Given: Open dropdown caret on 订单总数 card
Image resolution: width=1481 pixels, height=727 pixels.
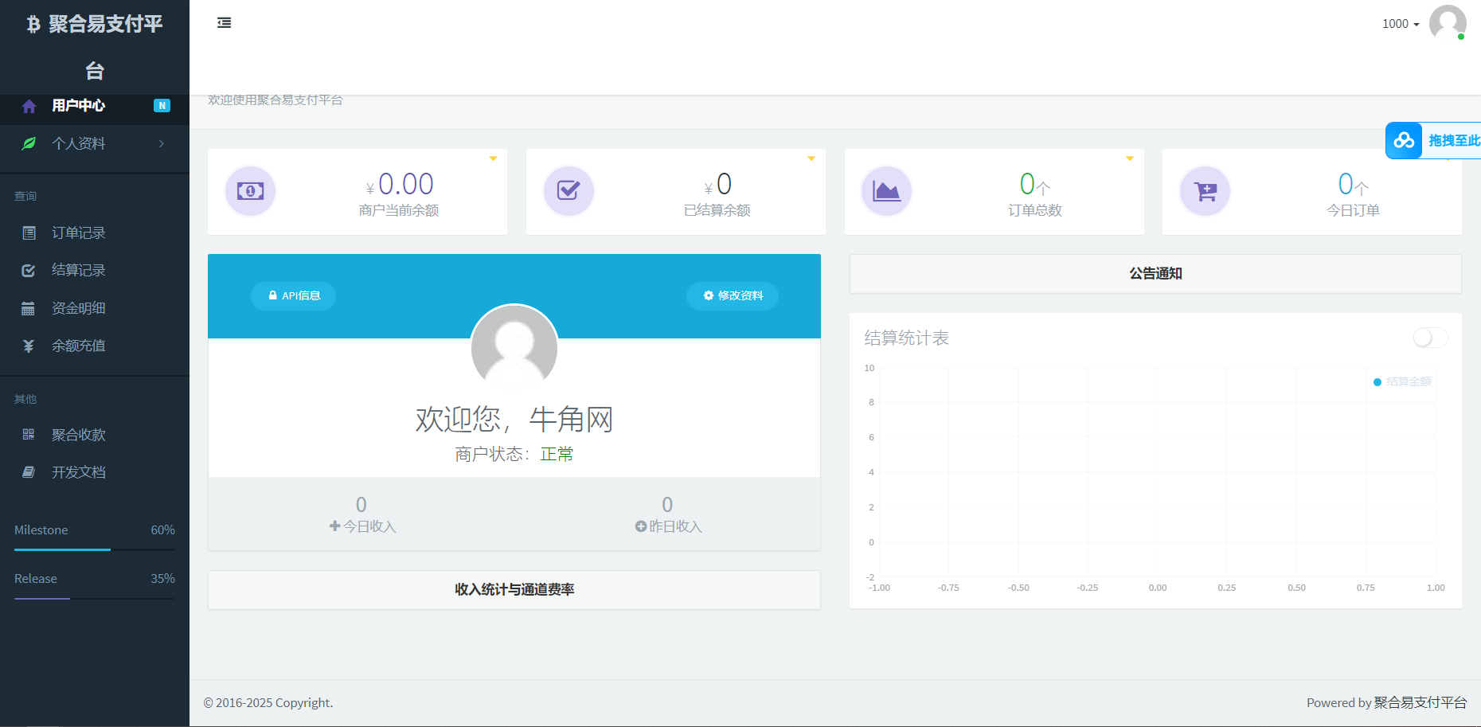Looking at the screenshot, I should pyautogui.click(x=1129, y=158).
